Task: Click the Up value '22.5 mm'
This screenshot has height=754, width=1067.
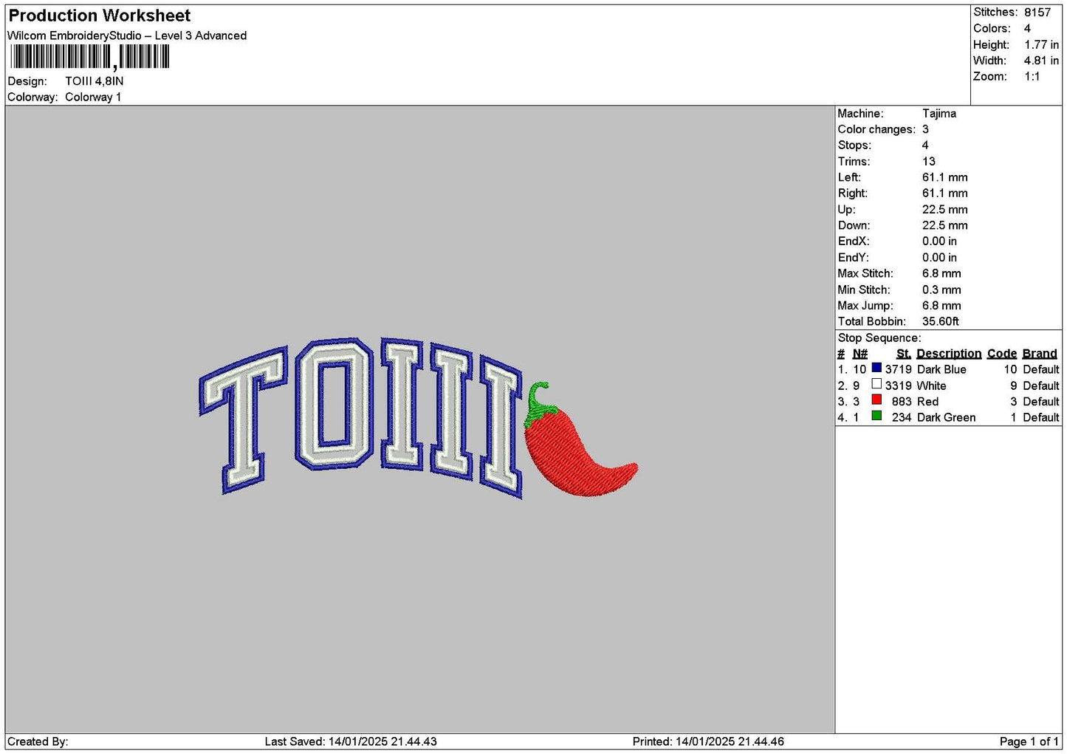Action: [945, 210]
